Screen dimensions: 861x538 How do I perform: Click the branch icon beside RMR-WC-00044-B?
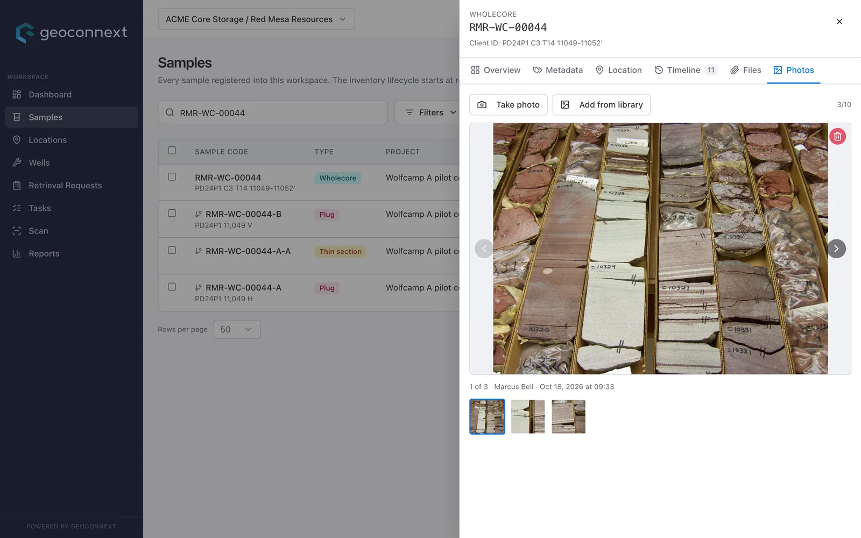199,214
